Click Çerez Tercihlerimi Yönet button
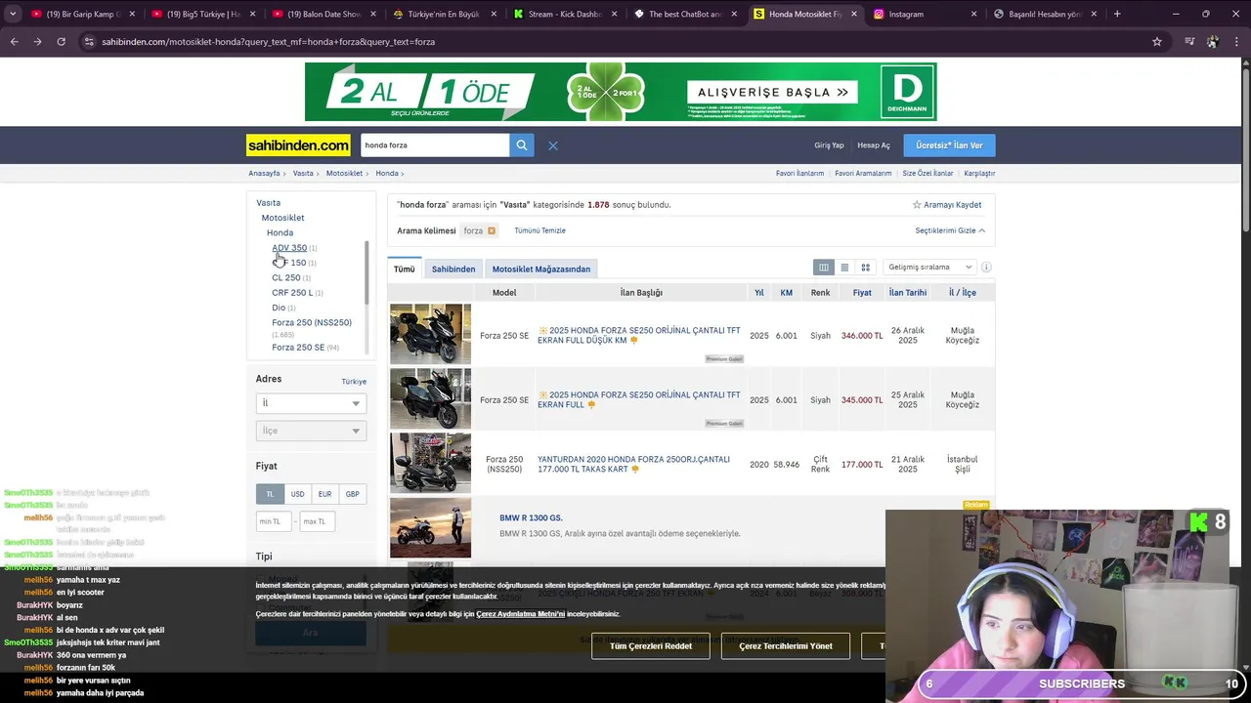Viewport: 1251px width, 703px height. (x=786, y=645)
